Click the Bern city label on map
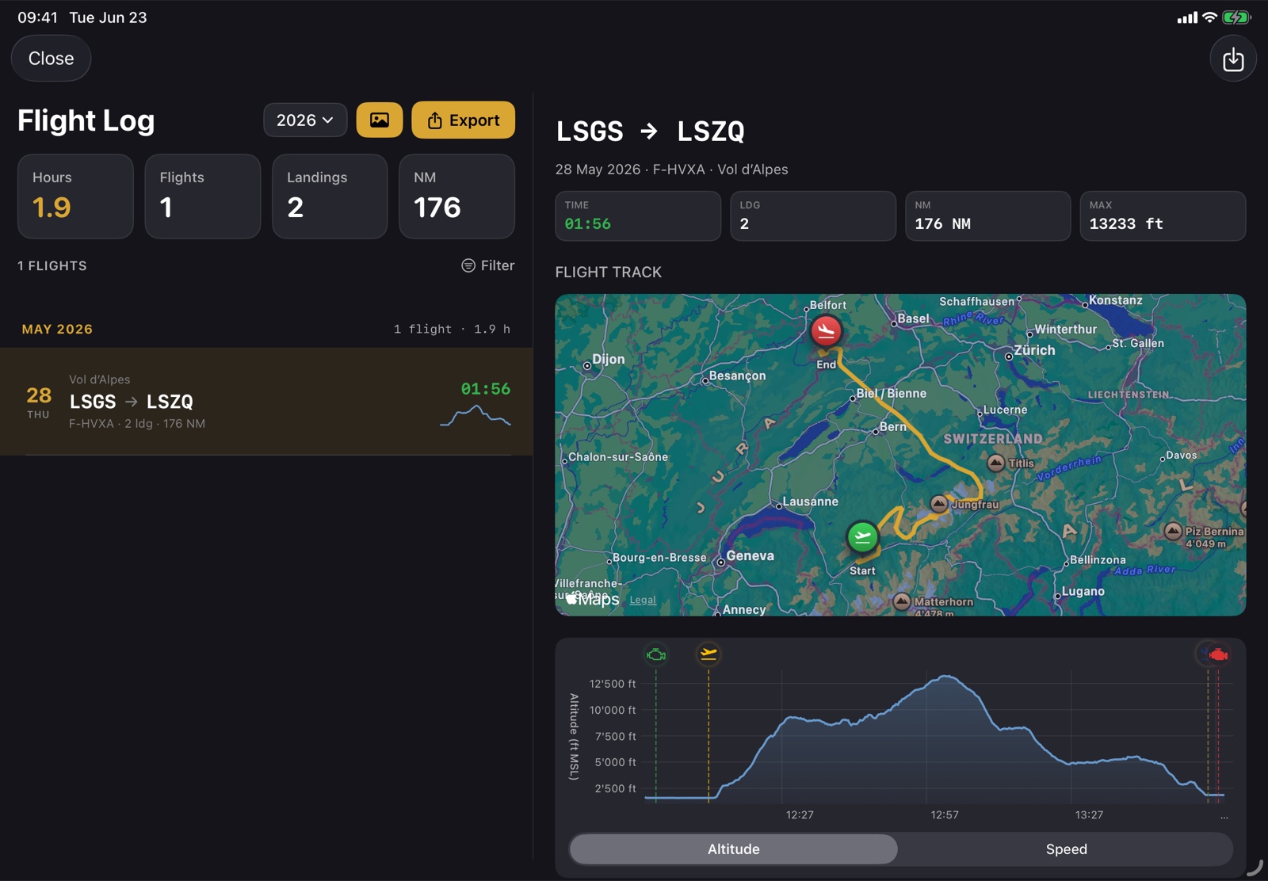The image size is (1268, 881). coord(893,427)
